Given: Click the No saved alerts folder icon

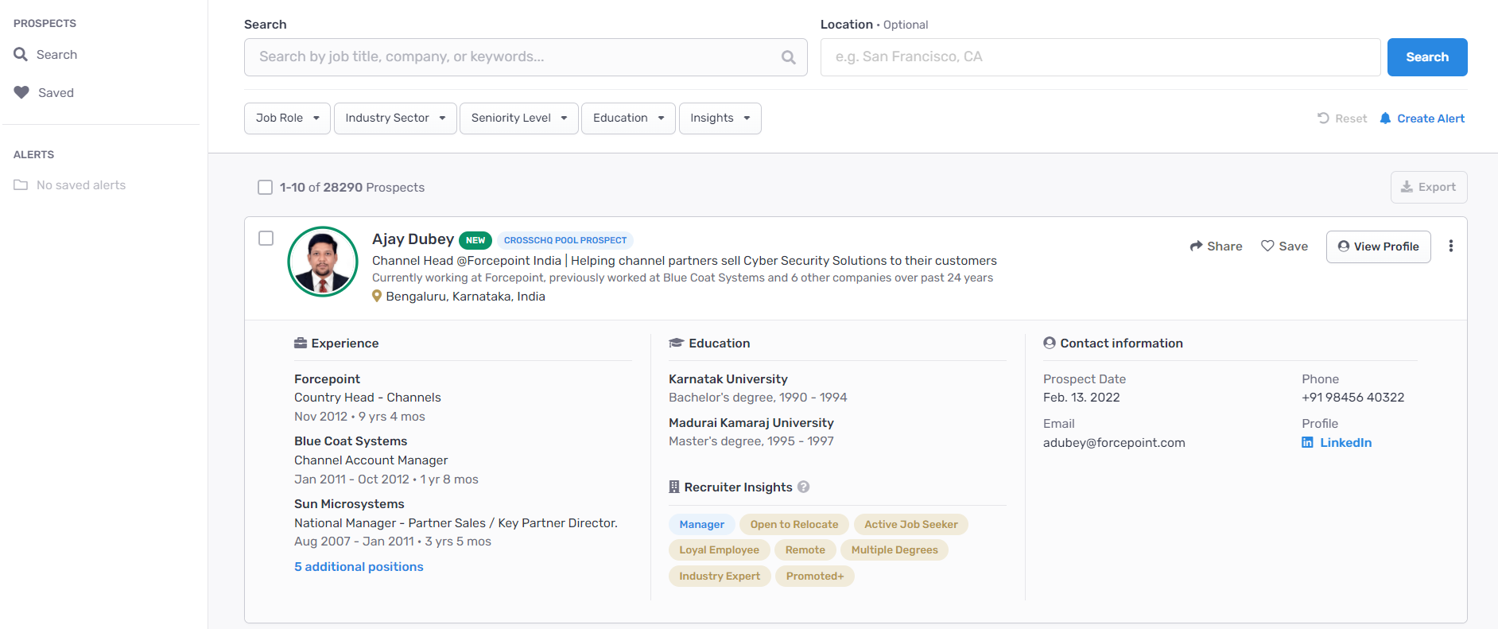Looking at the screenshot, I should [21, 185].
